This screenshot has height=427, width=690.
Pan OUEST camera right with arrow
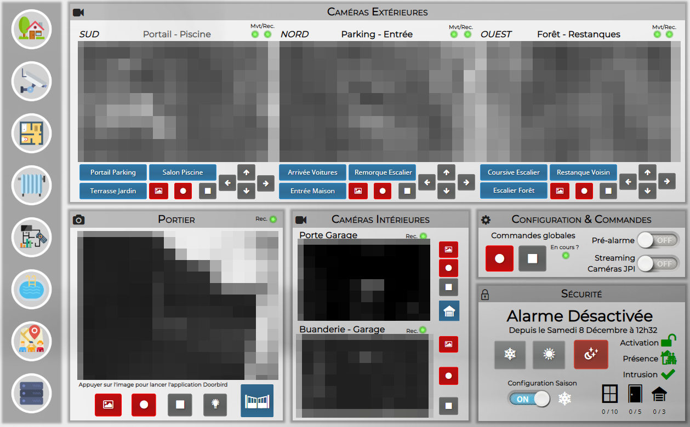click(x=666, y=181)
